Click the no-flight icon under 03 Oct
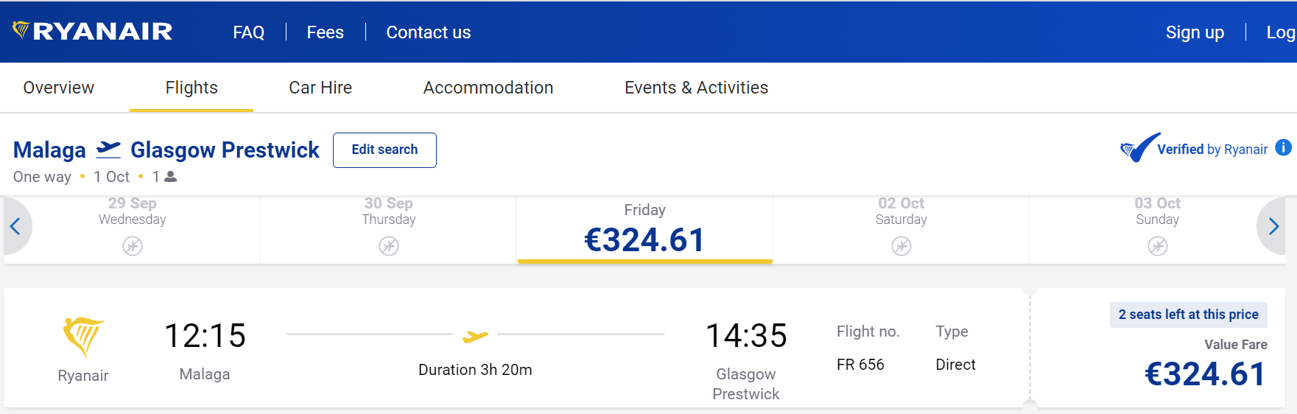Image resolution: width=1297 pixels, height=414 pixels. coord(1158,246)
